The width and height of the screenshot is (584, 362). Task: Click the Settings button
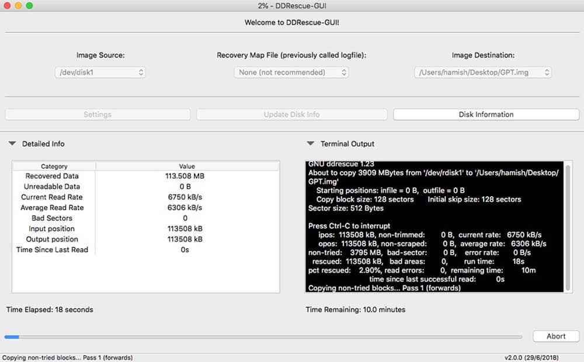coord(98,114)
